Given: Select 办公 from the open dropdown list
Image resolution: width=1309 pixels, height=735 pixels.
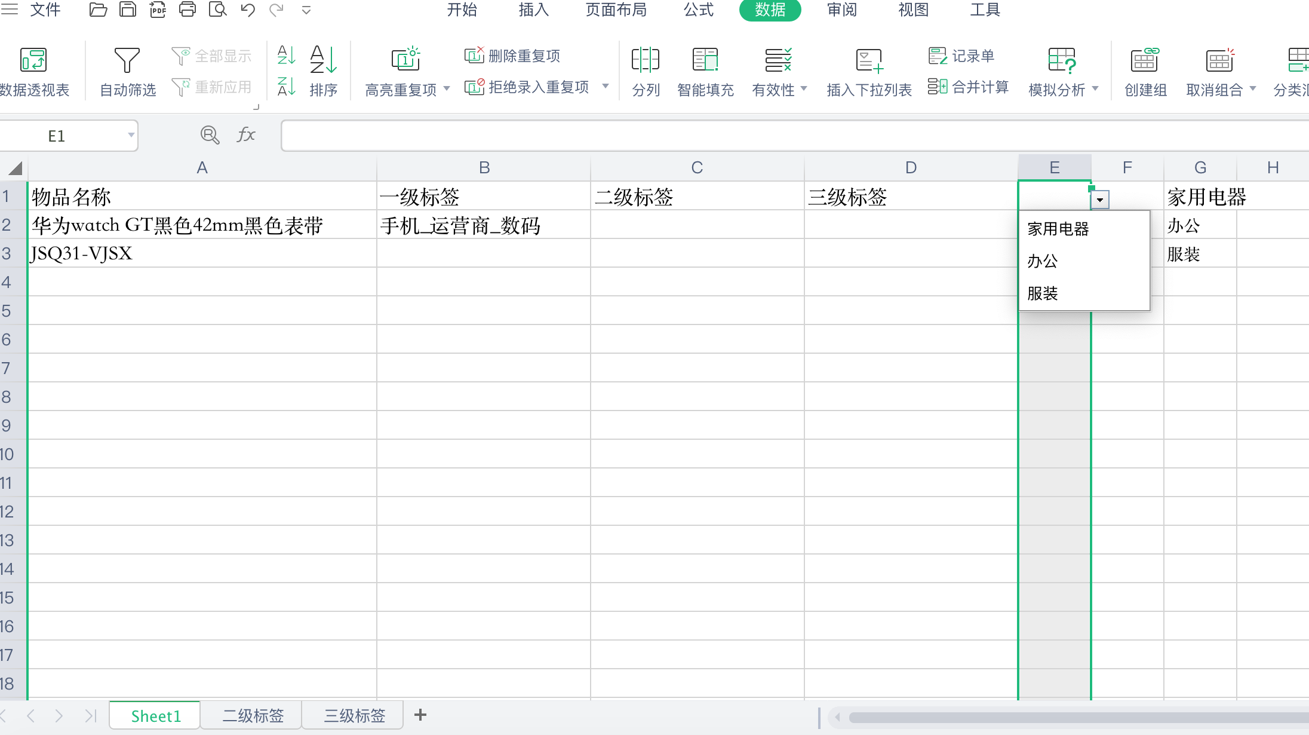Looking at the screenshot, I should 1041,261.
